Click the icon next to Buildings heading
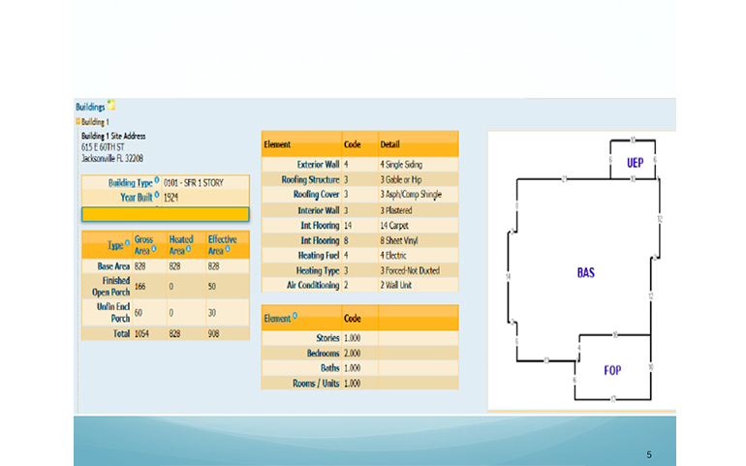 tap(111, 105)
